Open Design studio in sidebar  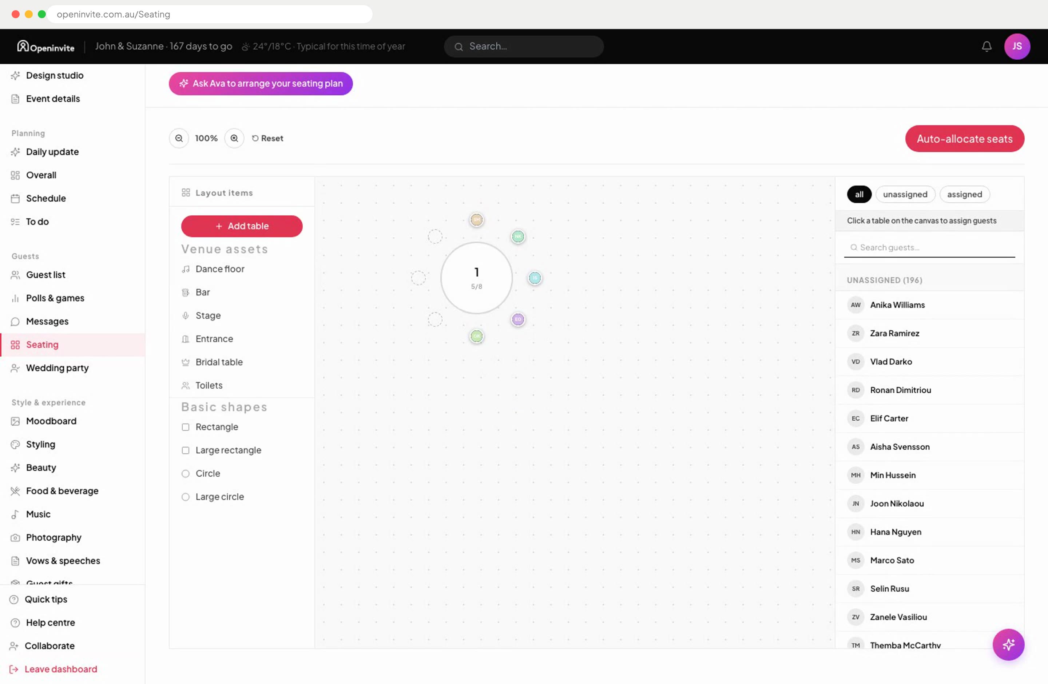[x=73, y=75]
